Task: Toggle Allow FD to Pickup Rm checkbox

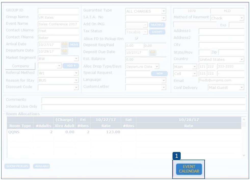Action: [137, 39]
